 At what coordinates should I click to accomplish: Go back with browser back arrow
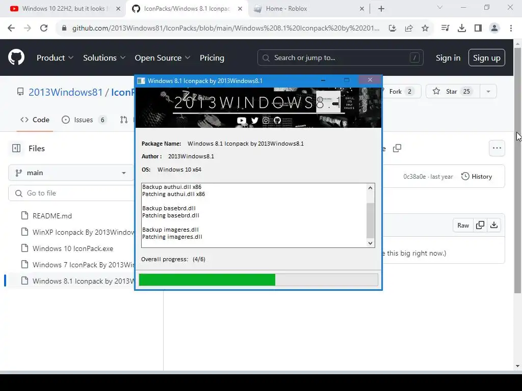click(x=11, y=29)
